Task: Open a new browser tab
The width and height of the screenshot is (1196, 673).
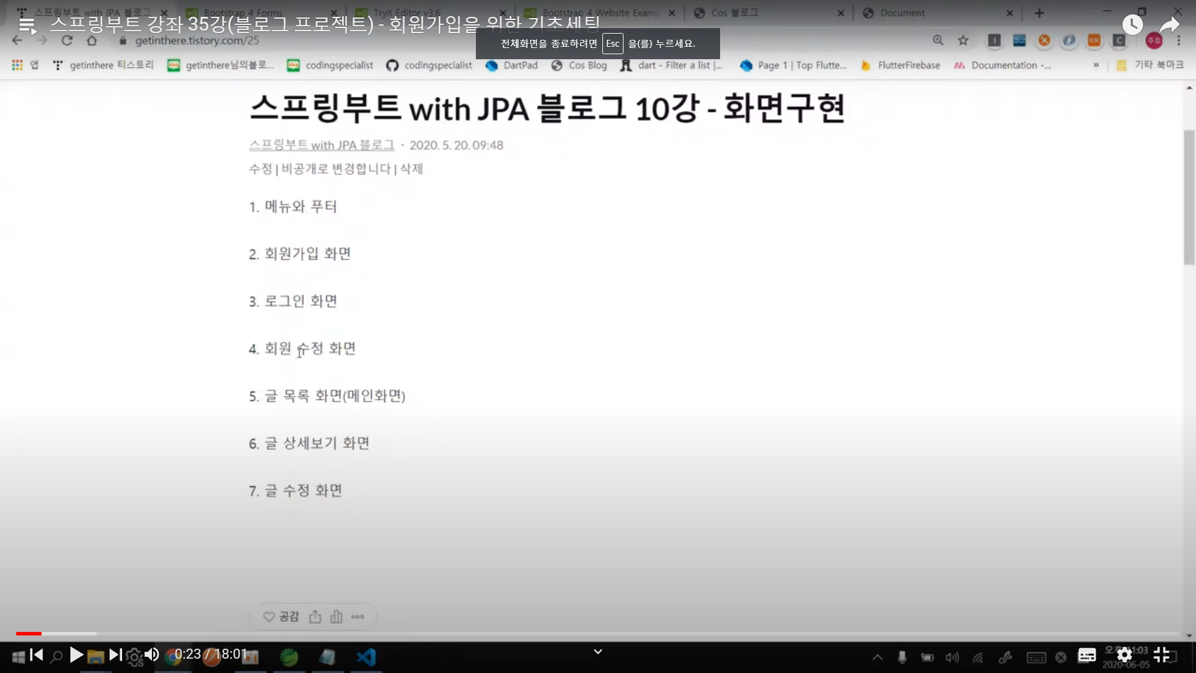Action: tap(1039, 12)
